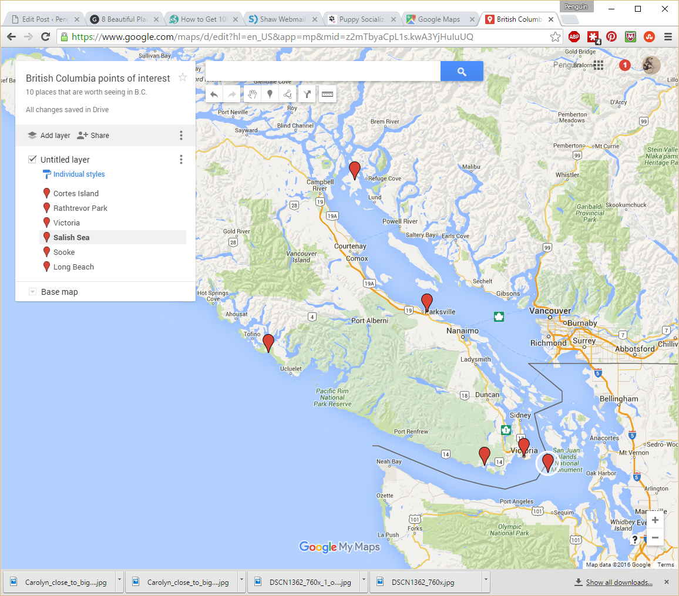The height and width of the screenshot is (596, 679).
Task: Select the measure distances ruler tool
Action: pos(327,94)
